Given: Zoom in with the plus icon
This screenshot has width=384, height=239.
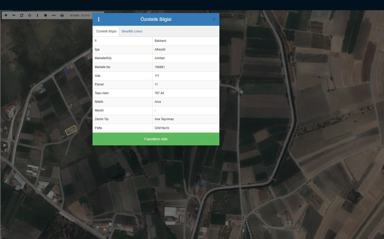Looking at the screenshot, I should pos(6,15).
